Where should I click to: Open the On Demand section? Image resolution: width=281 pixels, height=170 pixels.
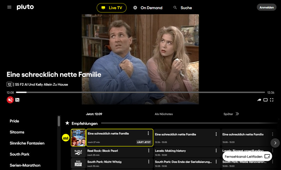pyautogui.click(x=148, y=8)
